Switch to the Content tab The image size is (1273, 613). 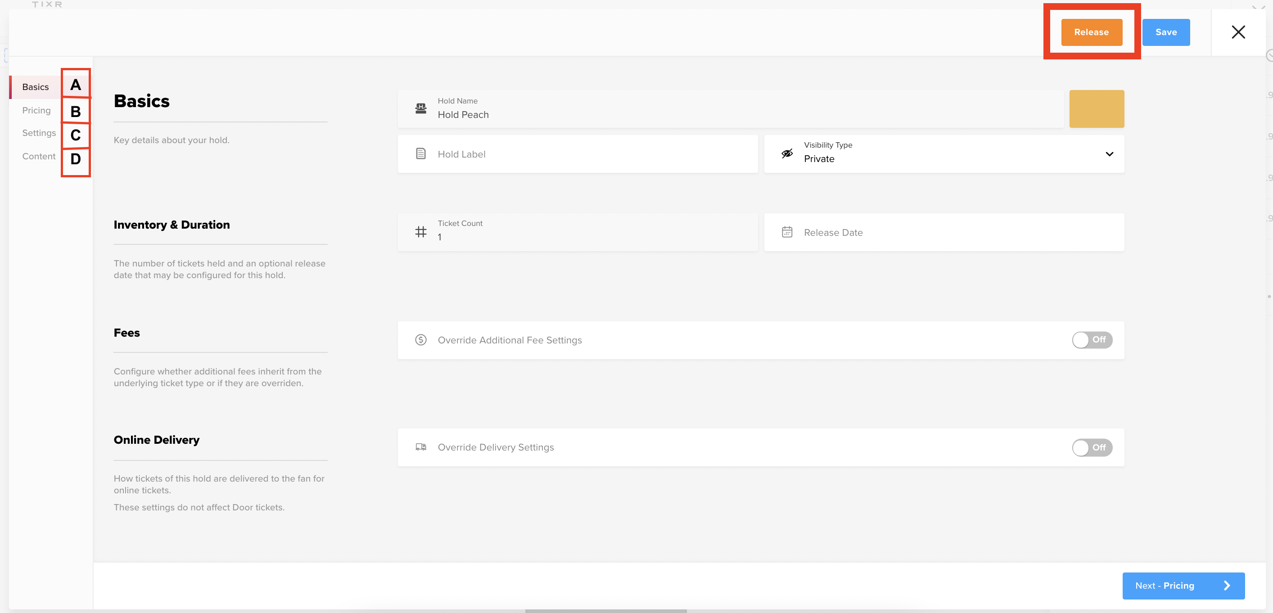[39, 156]
